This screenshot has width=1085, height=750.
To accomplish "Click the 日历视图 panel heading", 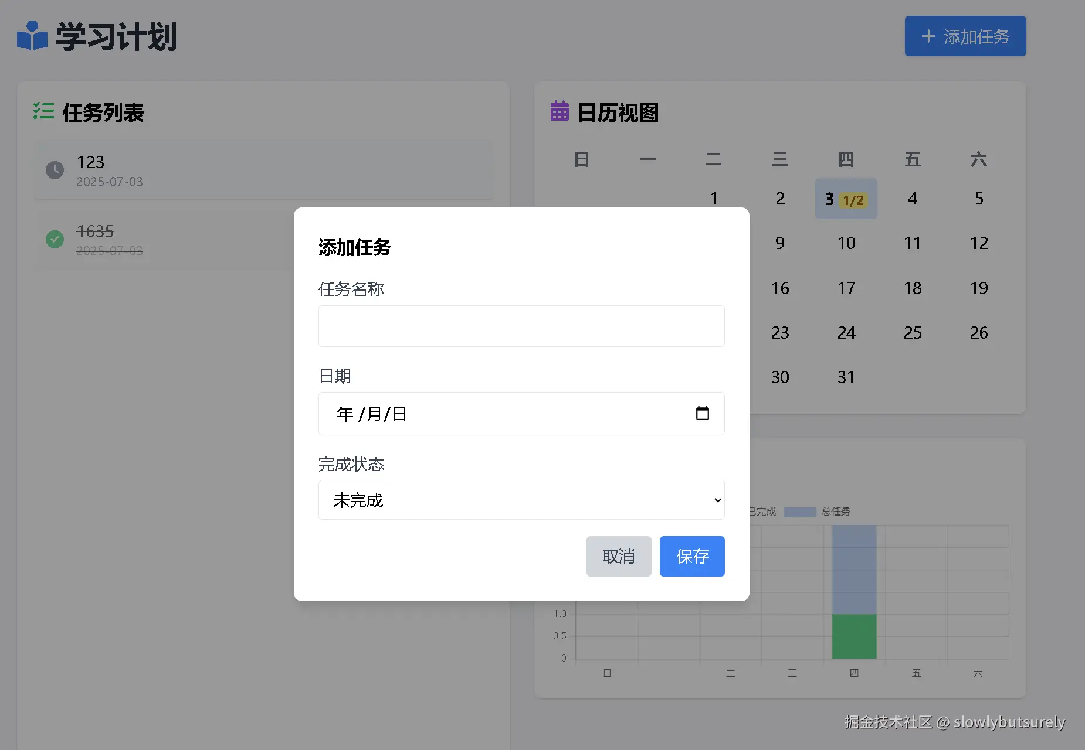I will tap(618, 112).
